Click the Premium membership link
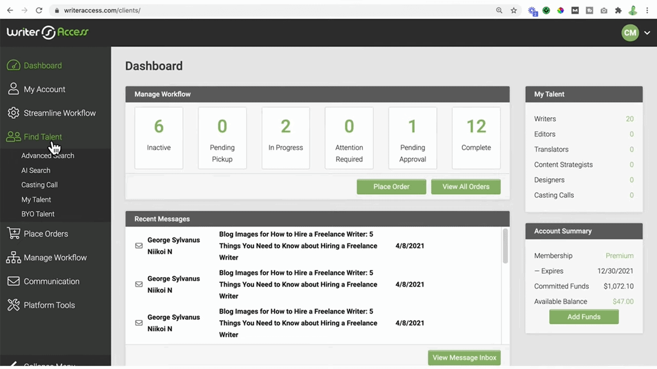Screen dimensions: 657x369 tap(620, 256)
